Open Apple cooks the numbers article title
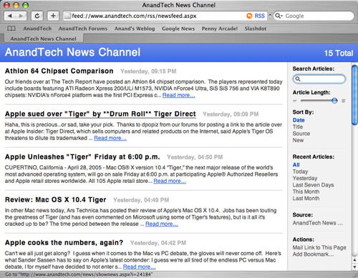This screenshot has width=358, height=278. tap(64, 242)
